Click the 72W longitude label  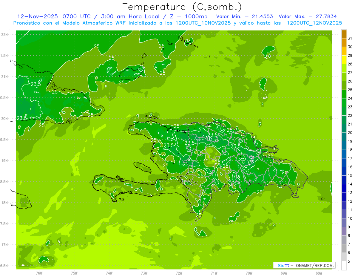[179, 273]
